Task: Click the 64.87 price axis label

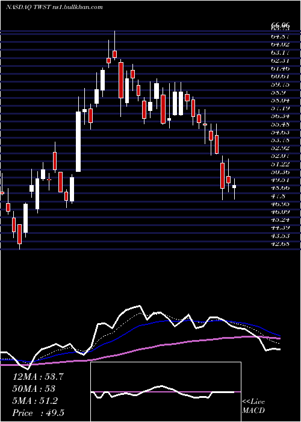Action: tap(281, 36)
